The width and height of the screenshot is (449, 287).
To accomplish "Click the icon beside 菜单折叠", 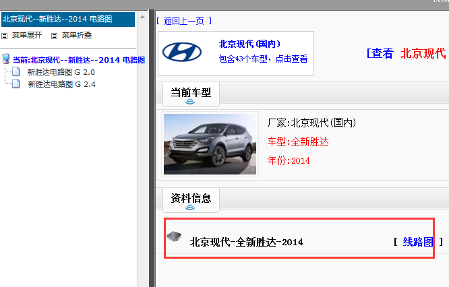I will 54,36.
